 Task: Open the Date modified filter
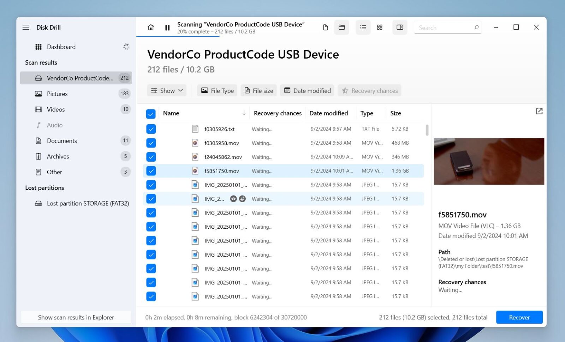pos(307,90)
